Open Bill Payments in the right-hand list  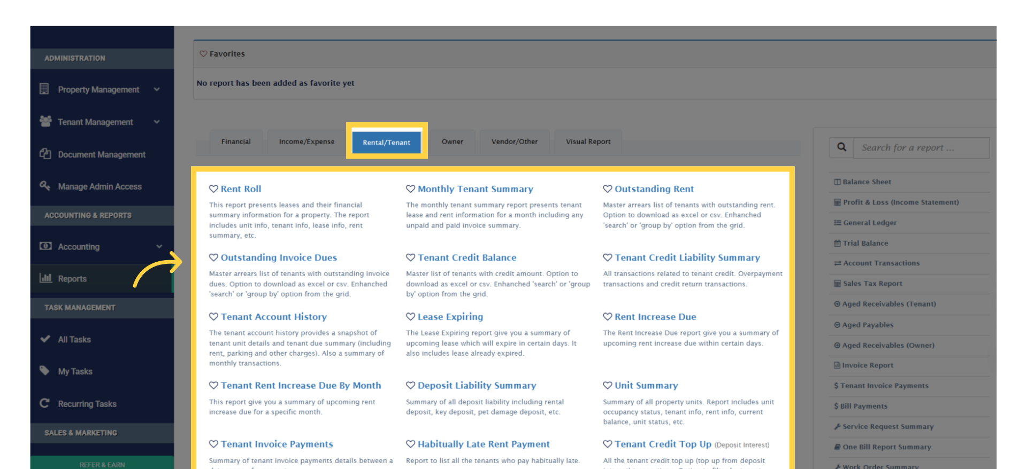pos(863,406)
